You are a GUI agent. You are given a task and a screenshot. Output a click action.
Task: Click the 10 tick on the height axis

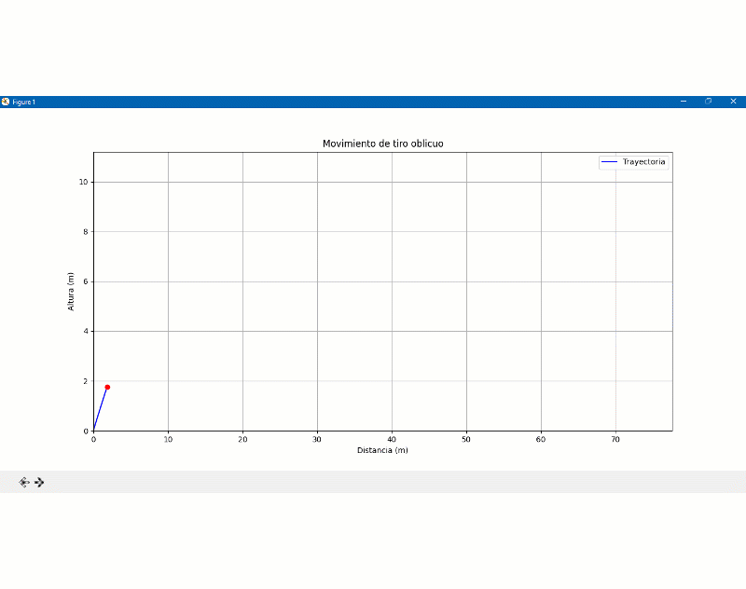coord(82,182)
